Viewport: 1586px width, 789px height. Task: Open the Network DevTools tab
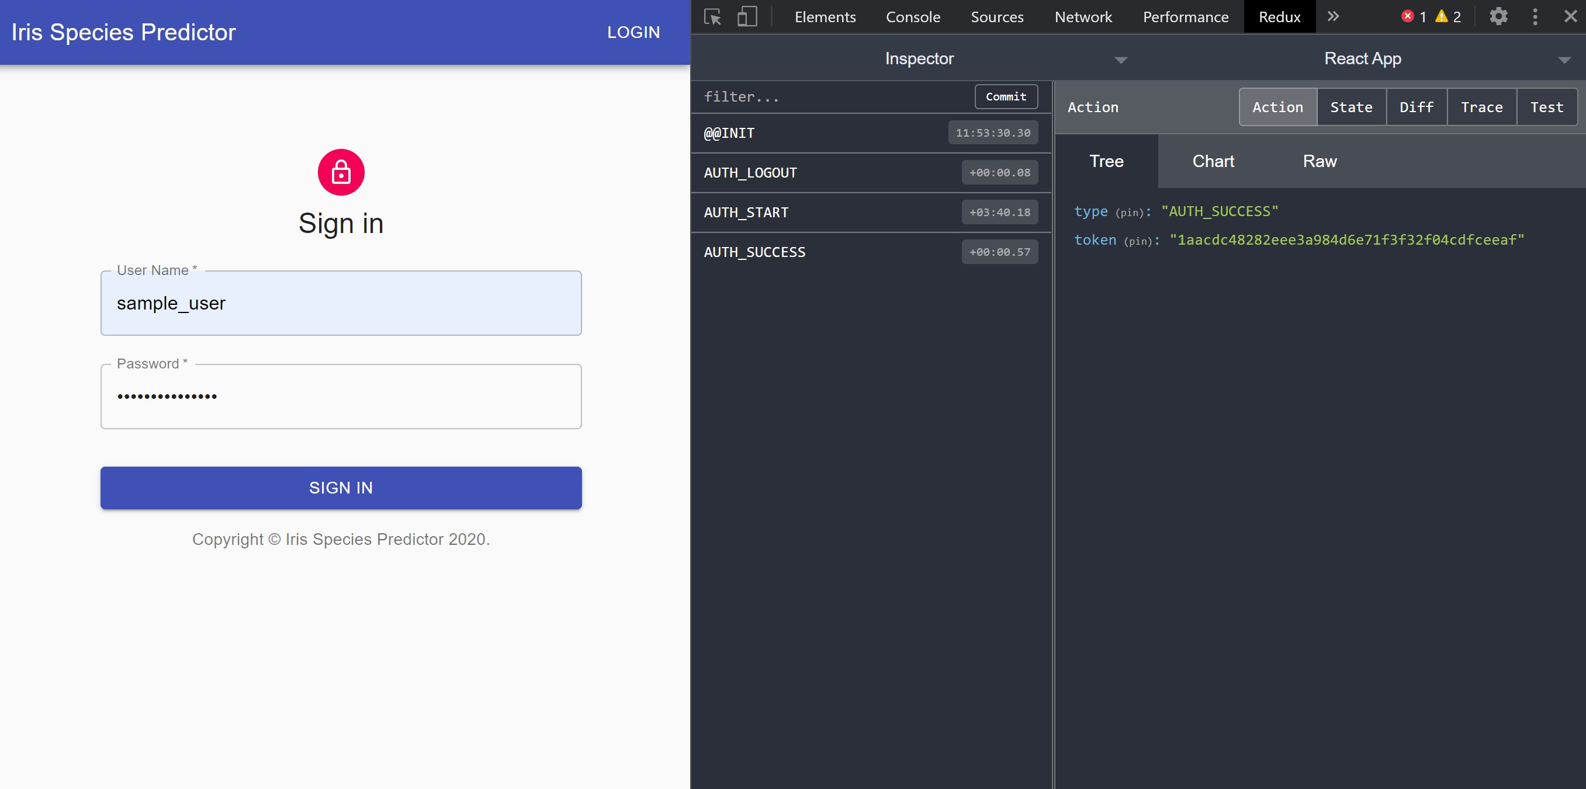1083,16
